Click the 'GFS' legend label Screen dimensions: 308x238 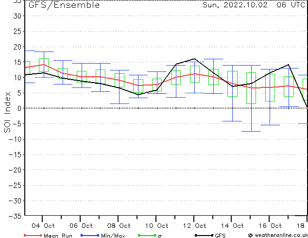220,236
